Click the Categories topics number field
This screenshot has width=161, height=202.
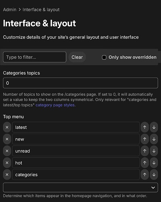80,83
